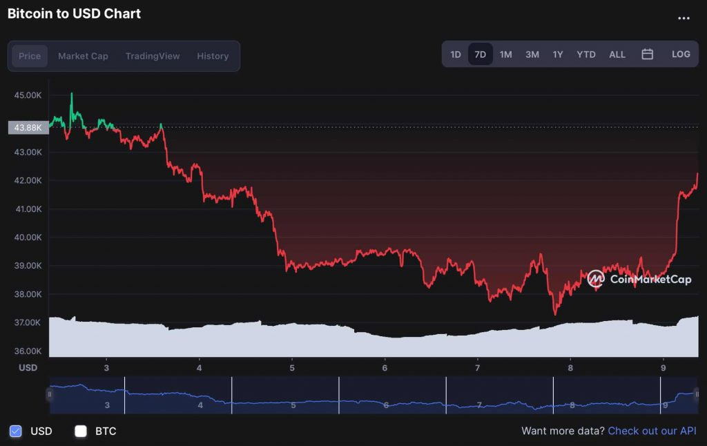Toggle the LOG scale option

click(x=681, y=54)
